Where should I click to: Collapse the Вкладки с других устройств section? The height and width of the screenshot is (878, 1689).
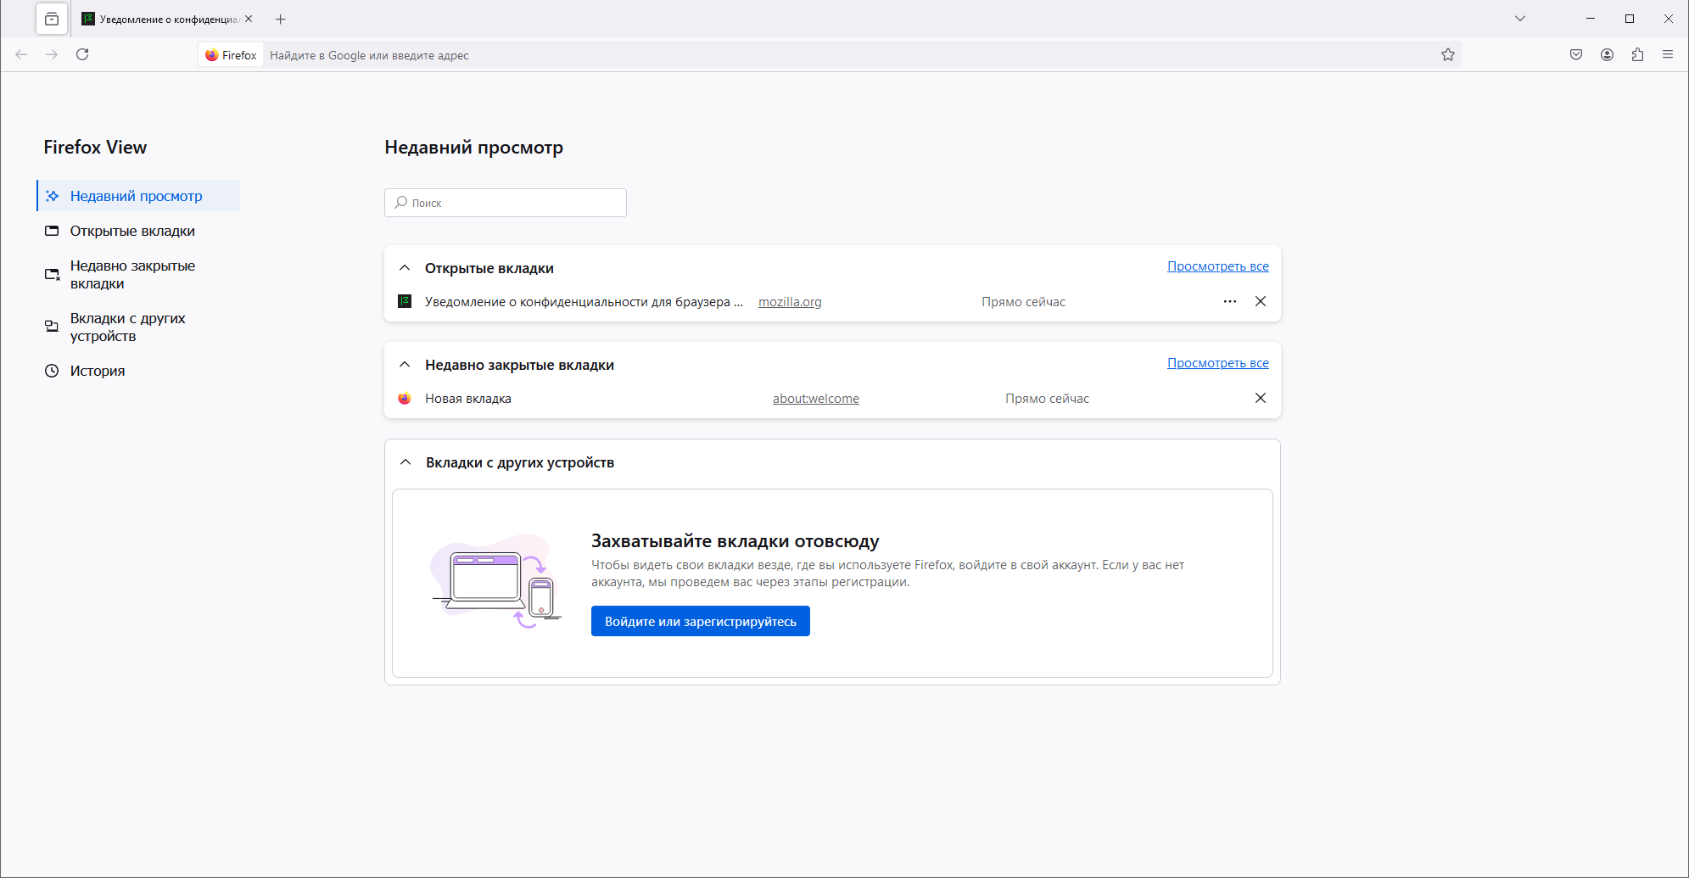tap(405, 462)
